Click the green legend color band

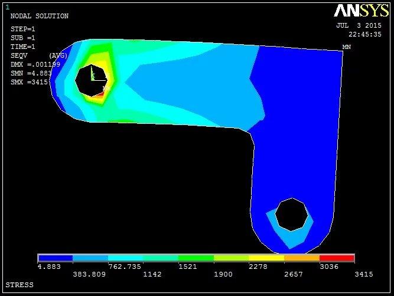196,258
